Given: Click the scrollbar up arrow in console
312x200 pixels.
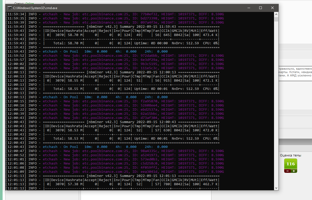Looking at the screenshot, I should (276, 14).
